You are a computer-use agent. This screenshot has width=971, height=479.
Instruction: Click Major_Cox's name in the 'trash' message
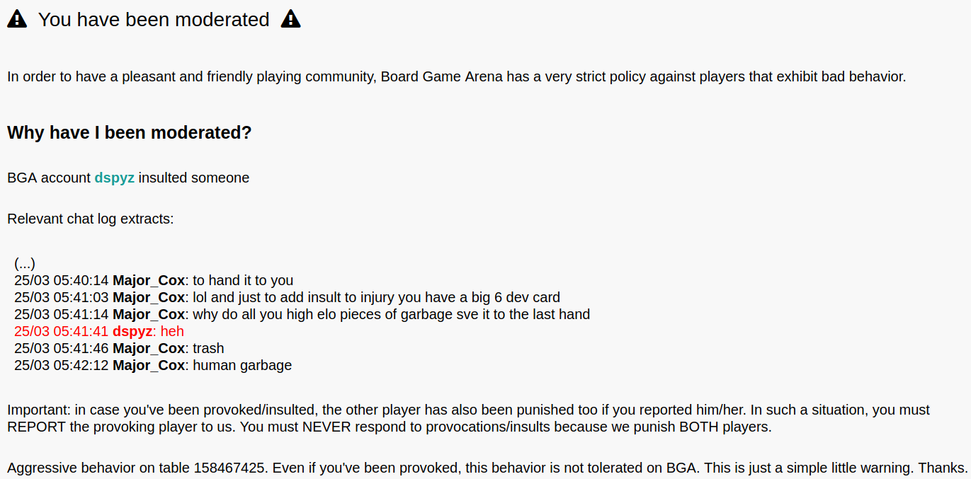click(x=149, y=348)
